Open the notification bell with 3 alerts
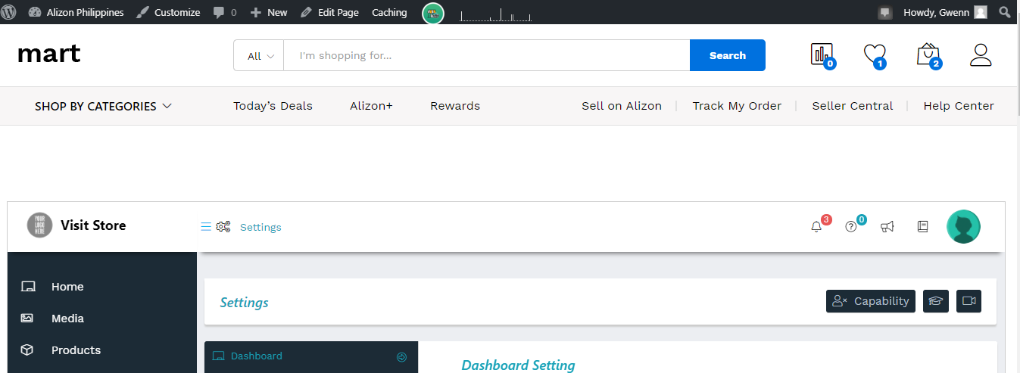 (817, 225)
